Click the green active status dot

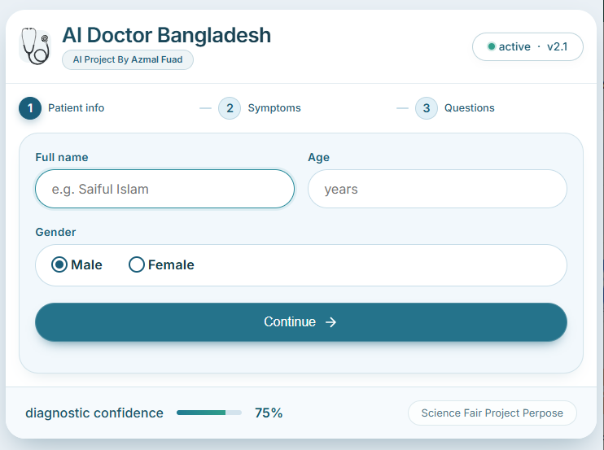pyautogui.click(x=492, y=46)
